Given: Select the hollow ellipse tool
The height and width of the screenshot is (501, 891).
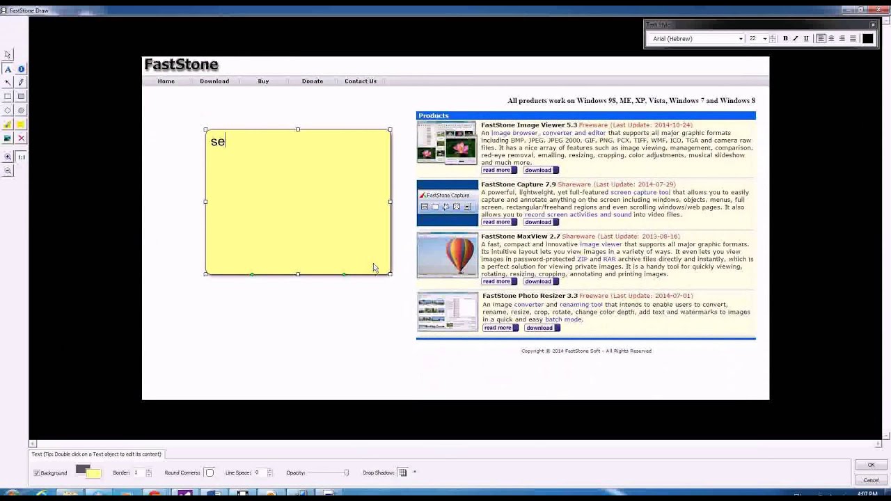Looking at the screenshot, I should (x=8, y=111).
